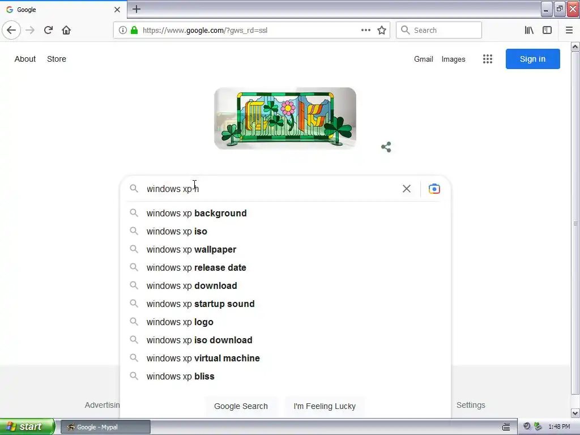Click the green padlock security icon

pos(134,30)
